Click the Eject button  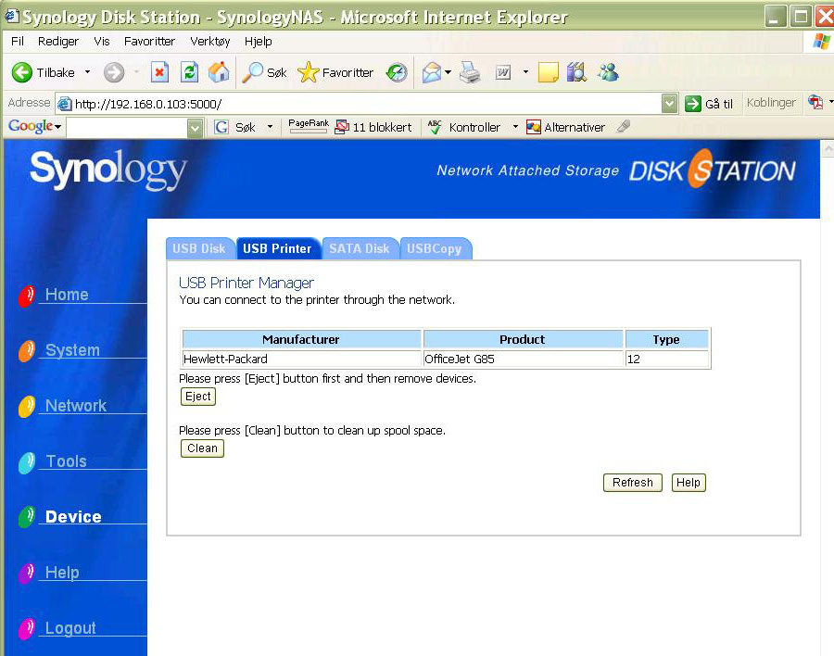[198, 397]
